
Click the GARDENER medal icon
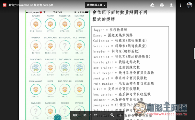click(x=50, y=111)
